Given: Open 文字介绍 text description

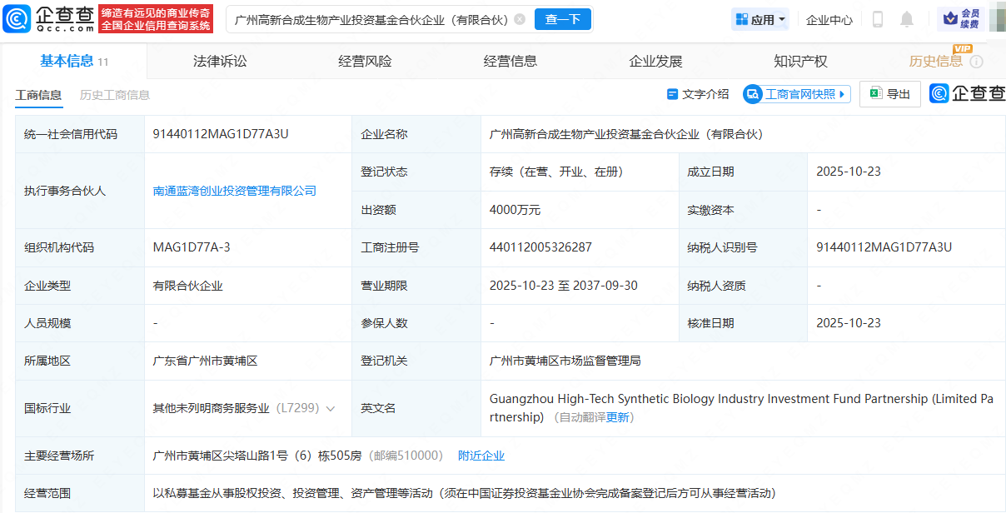Looking at the screenshot, I should 697,94.
